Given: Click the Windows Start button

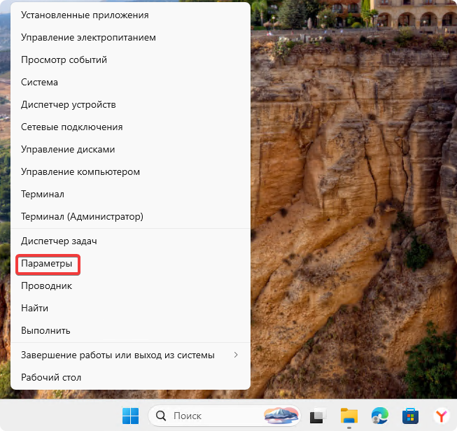Looking at the screenshot, I should [x=130, y=416].
